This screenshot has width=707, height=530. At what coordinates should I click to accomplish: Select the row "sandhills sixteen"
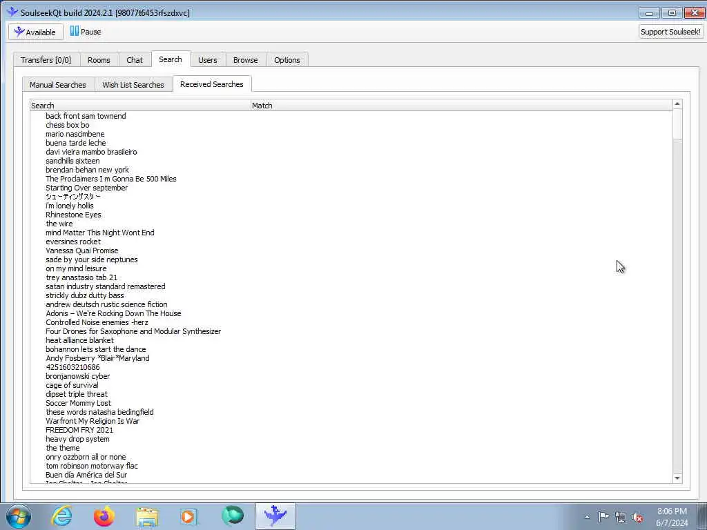[72, 161]
